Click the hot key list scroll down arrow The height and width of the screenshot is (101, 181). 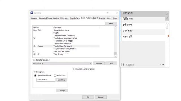tap(115, 56)
